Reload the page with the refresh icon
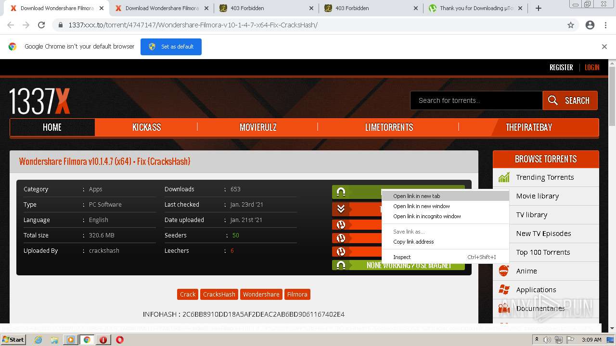This screenshot has width=616, height=346. click(x=41, y=25)
